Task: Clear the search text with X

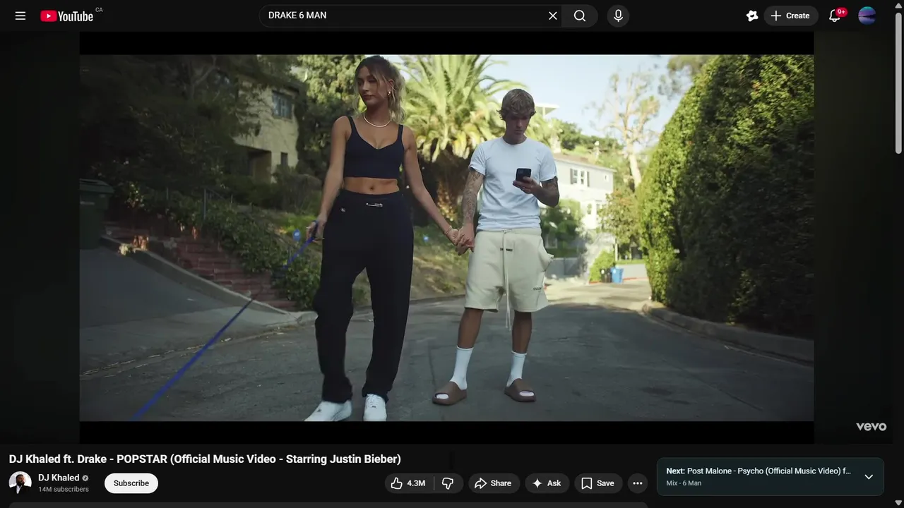Action: click(553, 16)
